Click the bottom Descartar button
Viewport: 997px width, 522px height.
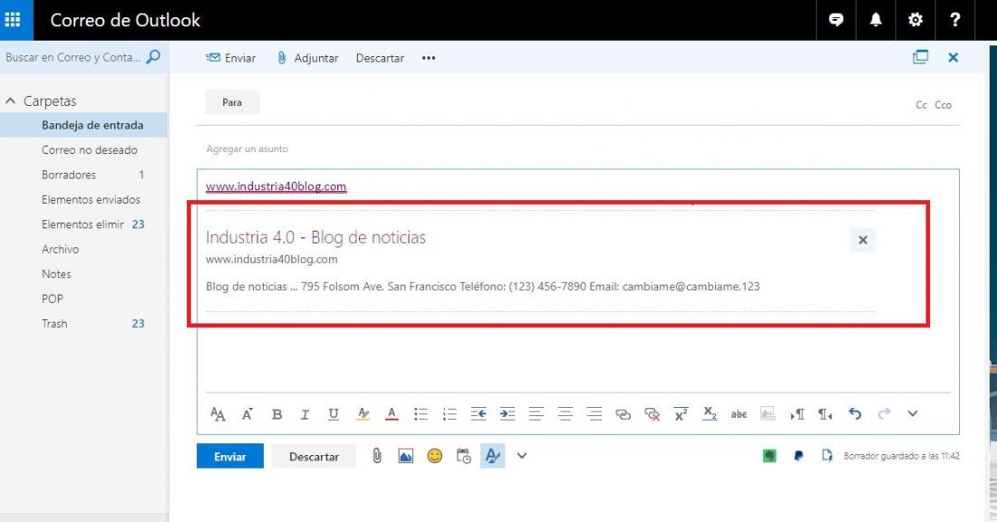(315, 457)
